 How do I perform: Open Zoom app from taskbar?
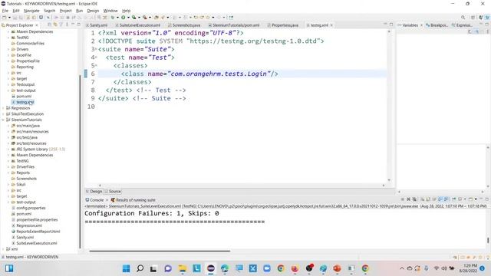point(267,268)
